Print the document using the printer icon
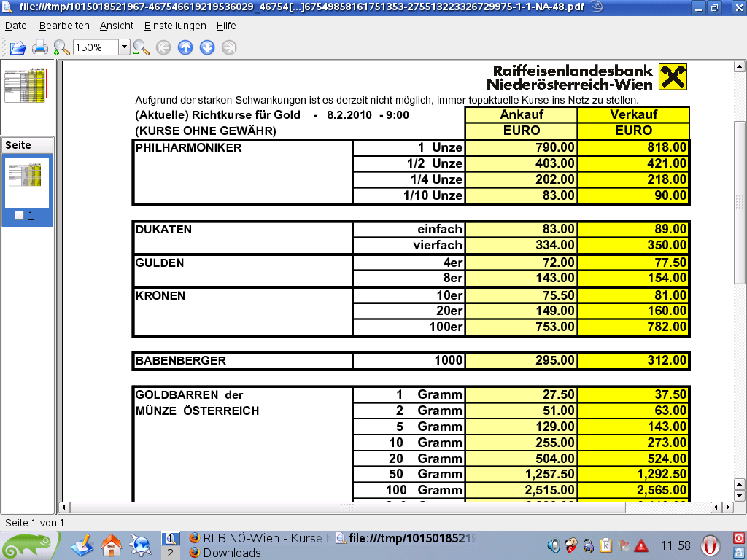747x560 pixels. coord(40,47)
